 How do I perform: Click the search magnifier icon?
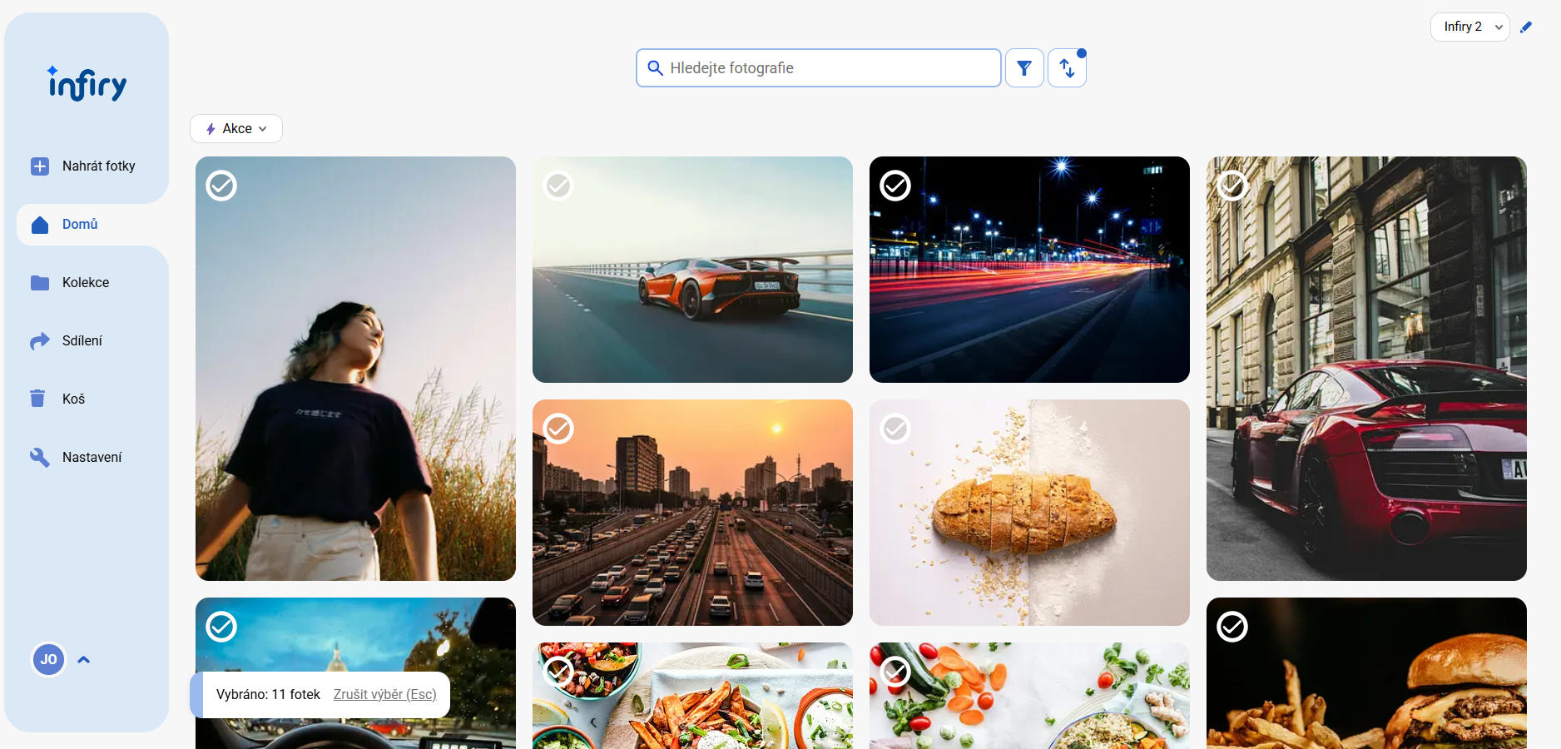[655, 68]
